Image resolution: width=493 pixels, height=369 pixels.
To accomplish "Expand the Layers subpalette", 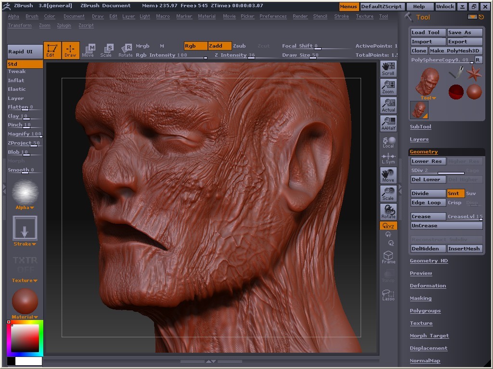I will point(419,139).
